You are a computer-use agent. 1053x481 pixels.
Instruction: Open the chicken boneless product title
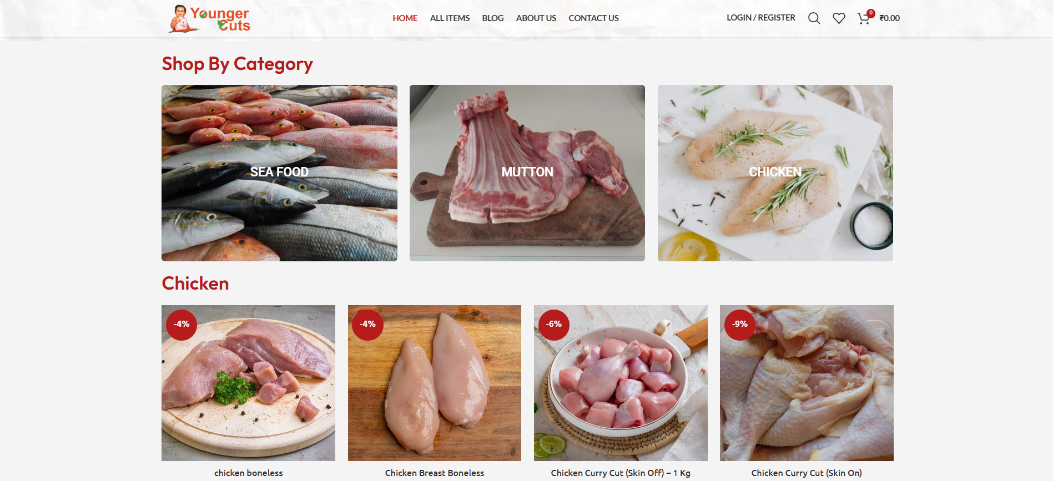pyautogui.click(x=249, y=473)
